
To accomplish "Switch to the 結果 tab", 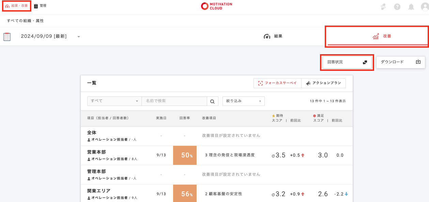I will pyautogui.click(x=273, y=36).
